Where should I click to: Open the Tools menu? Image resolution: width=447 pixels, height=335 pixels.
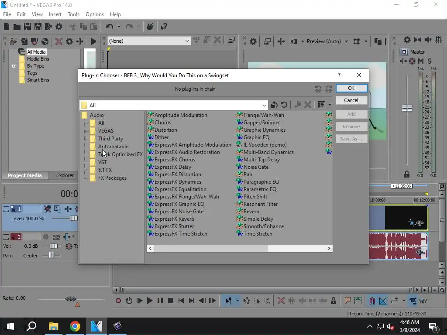click(73, 14)
